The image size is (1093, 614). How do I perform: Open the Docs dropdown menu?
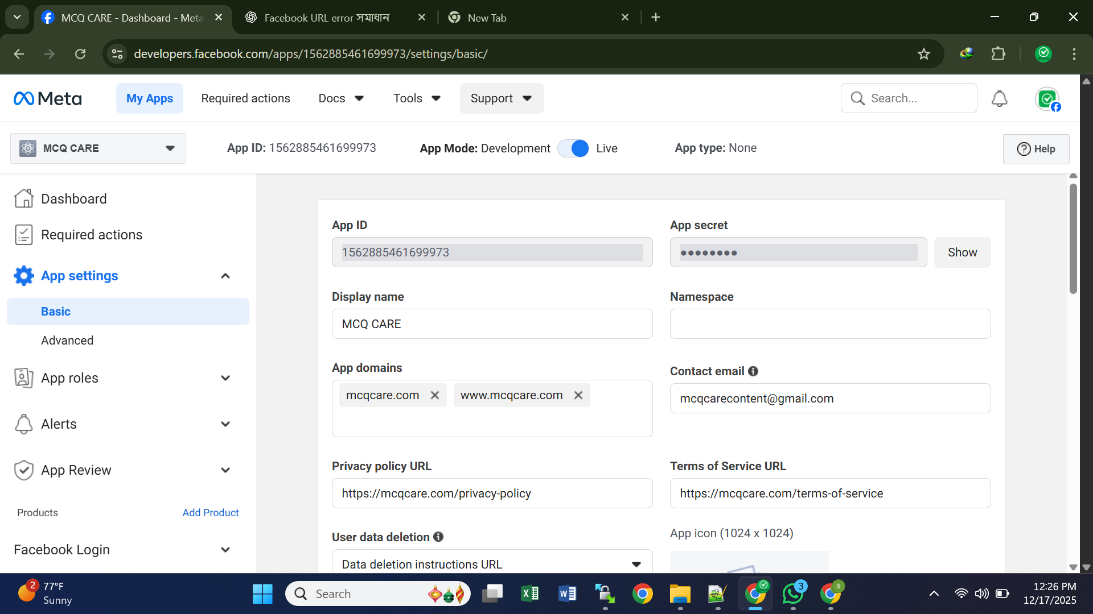341,98
